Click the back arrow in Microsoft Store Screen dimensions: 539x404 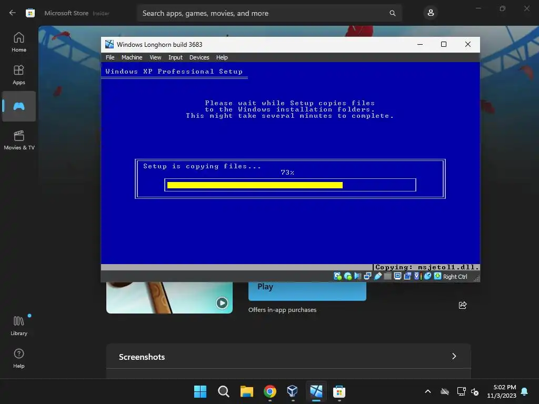(x=13, y=13)
